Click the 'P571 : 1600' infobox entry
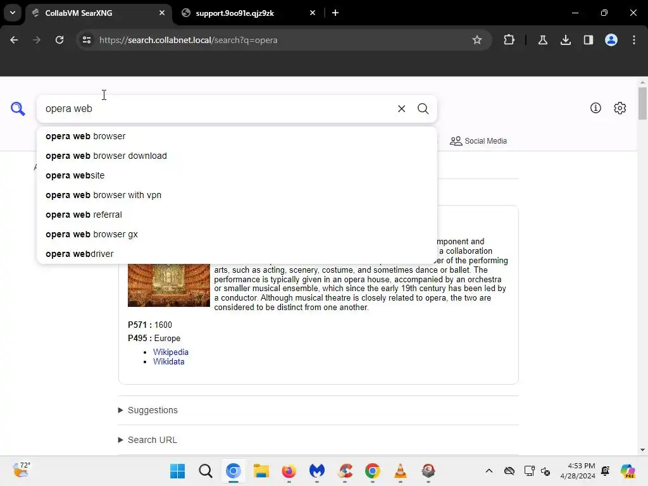This screenshot has width=648, height=486. pos(150,325)
